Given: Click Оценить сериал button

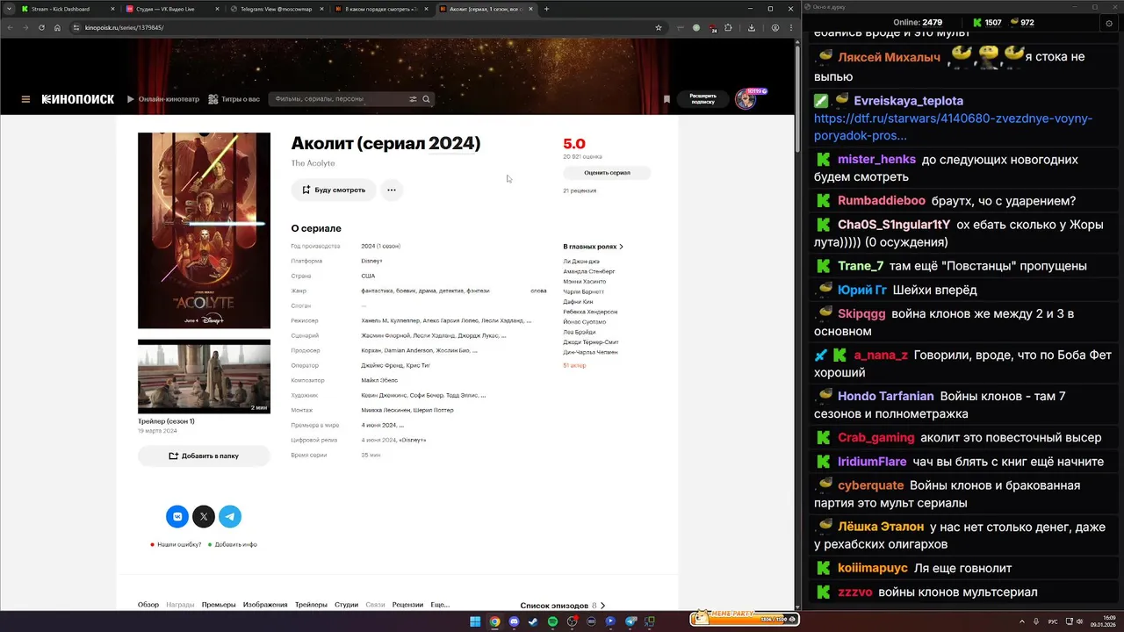Looking at the screenshot, I should (x=607, y=173).
